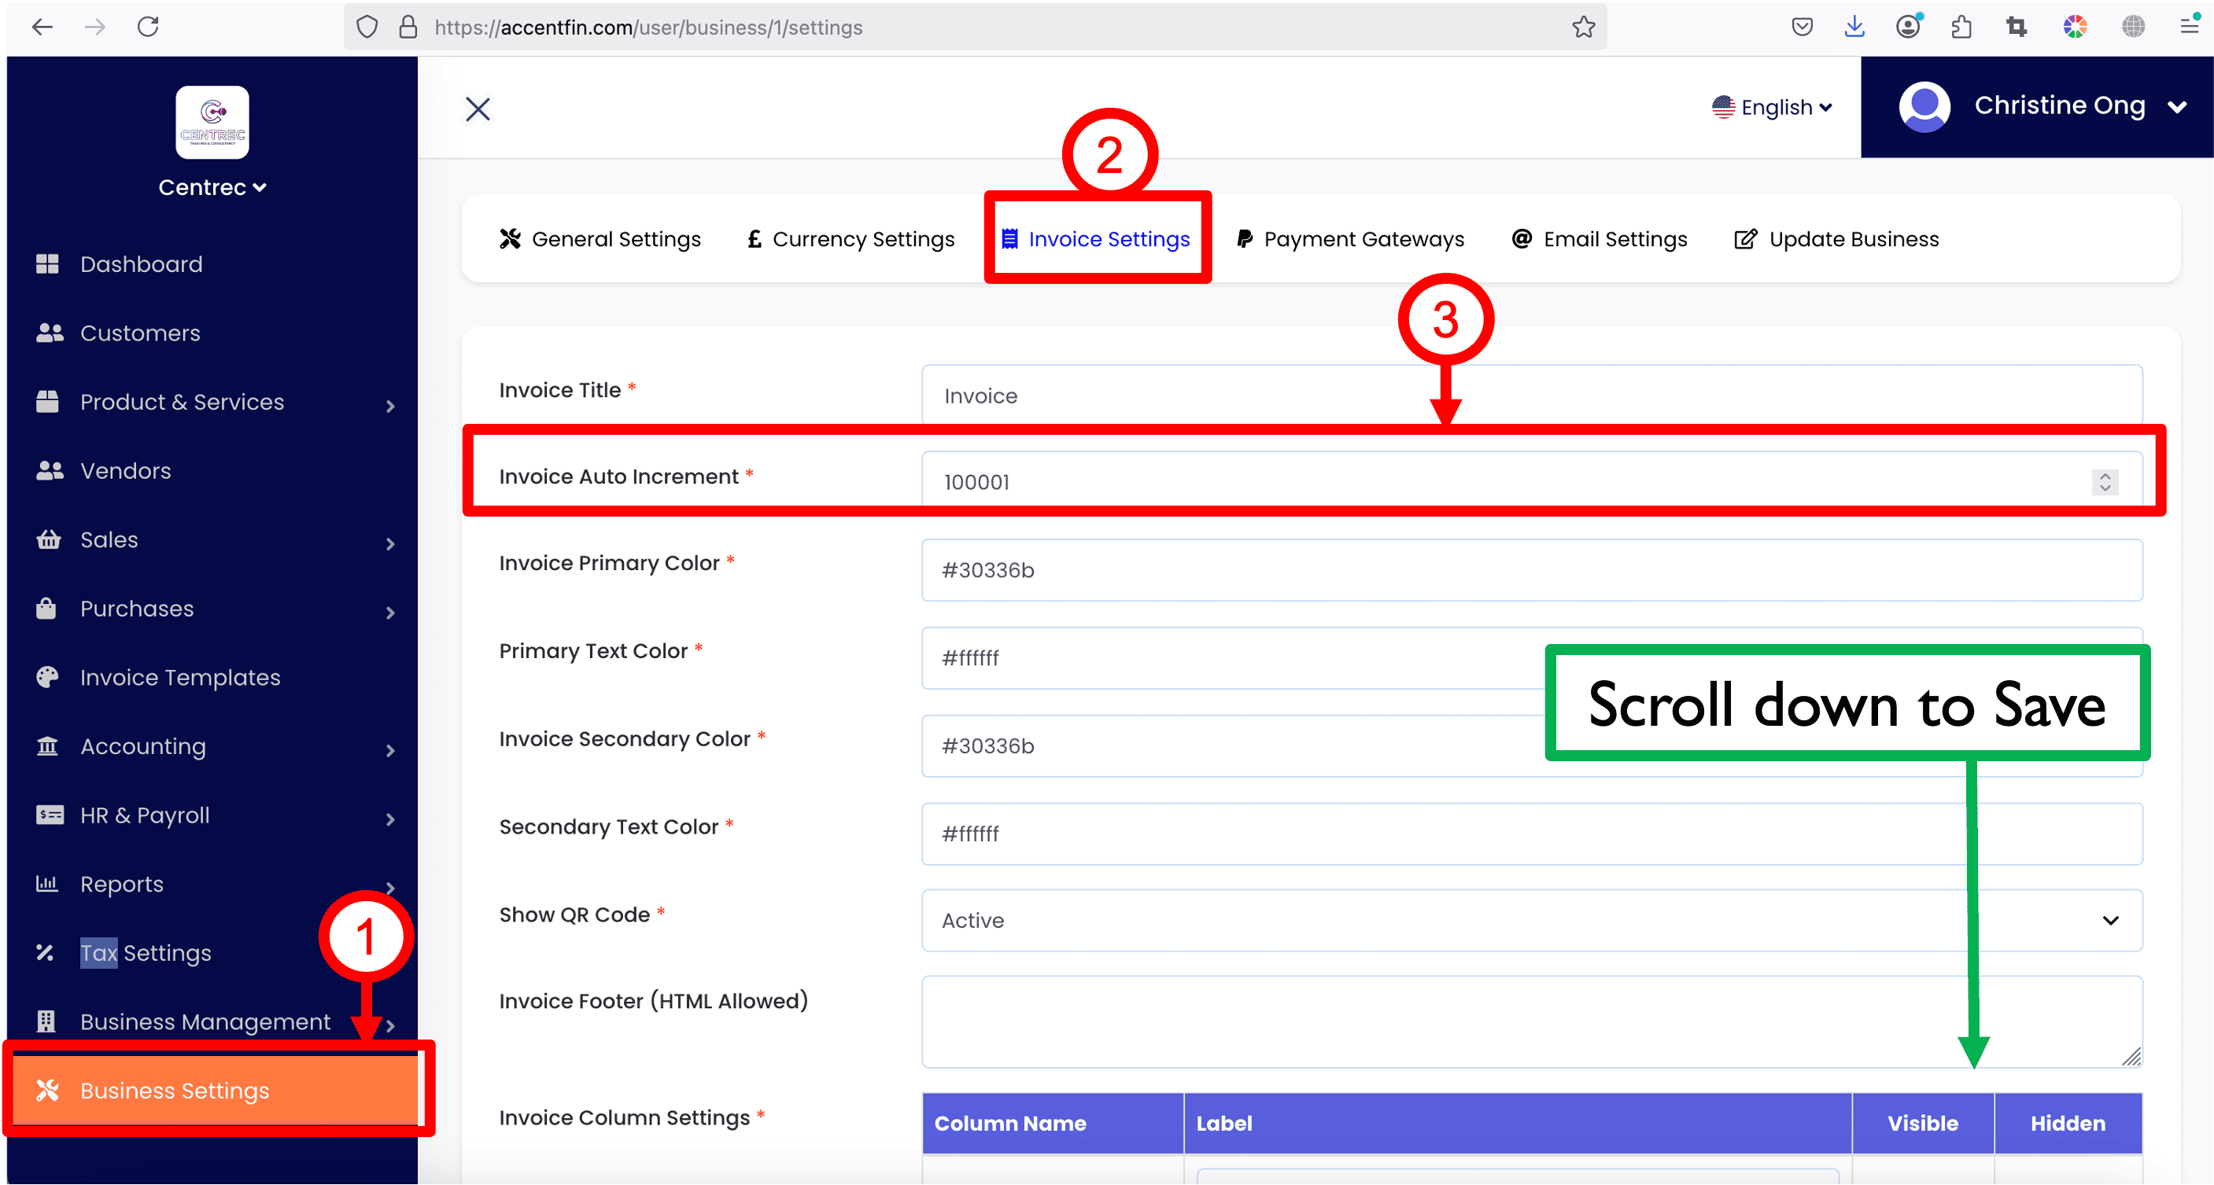Viewport: 2214px width, 1185px height.
Task: Click the Tax Settings percent icon
Action: tap(46, 952)
